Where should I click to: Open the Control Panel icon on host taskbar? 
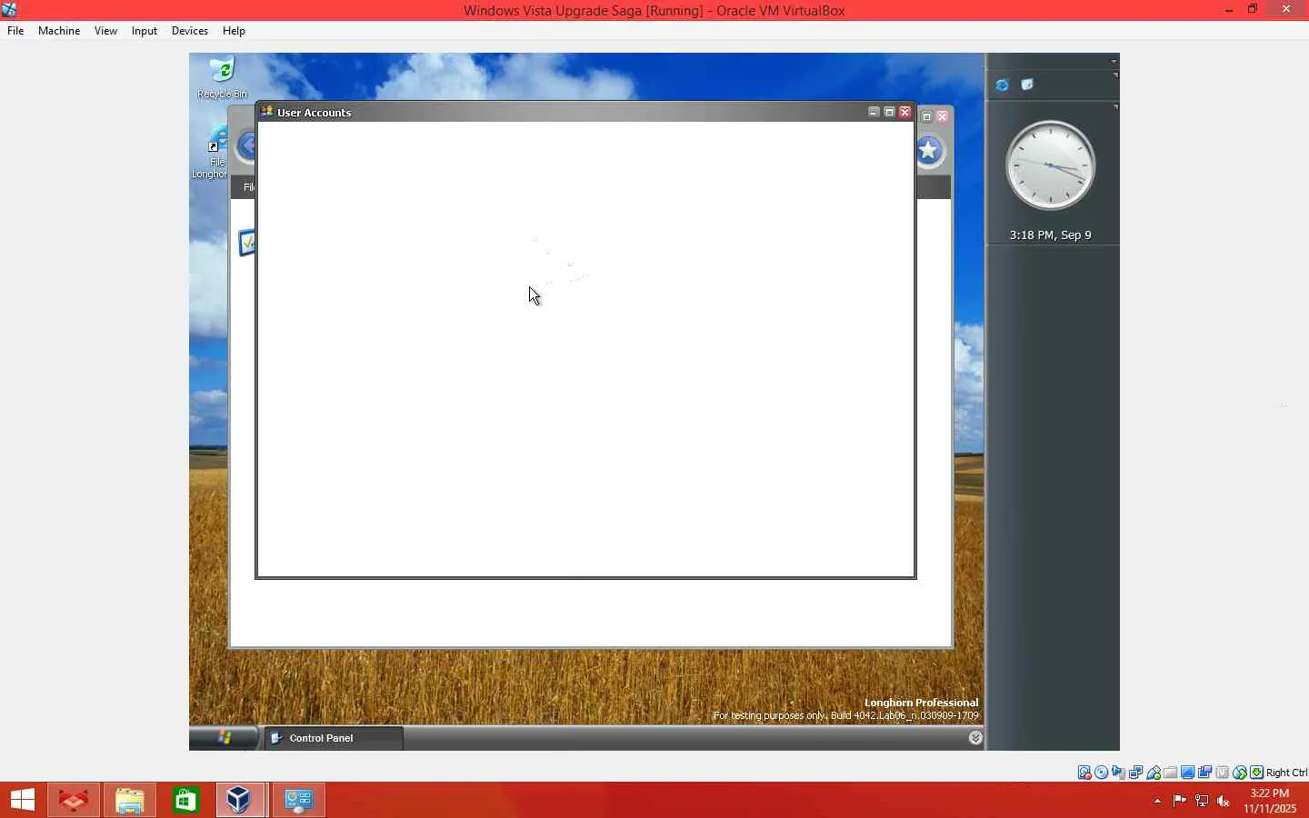point(298,800)
